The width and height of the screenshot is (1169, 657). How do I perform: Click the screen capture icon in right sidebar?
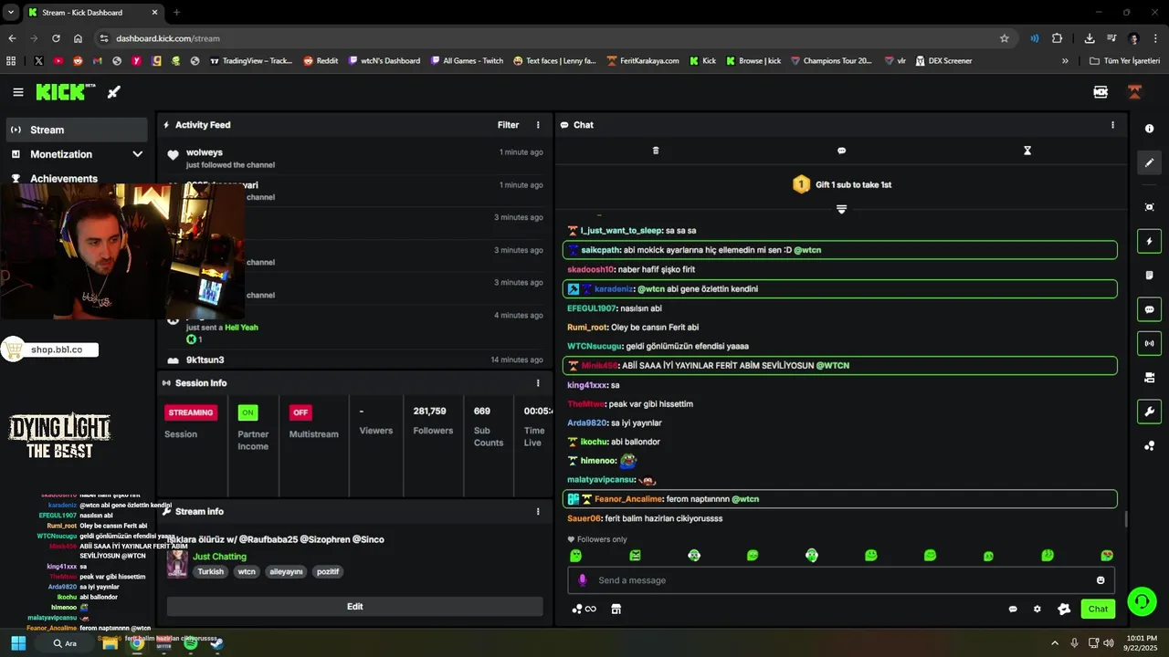pos(1150,207)
